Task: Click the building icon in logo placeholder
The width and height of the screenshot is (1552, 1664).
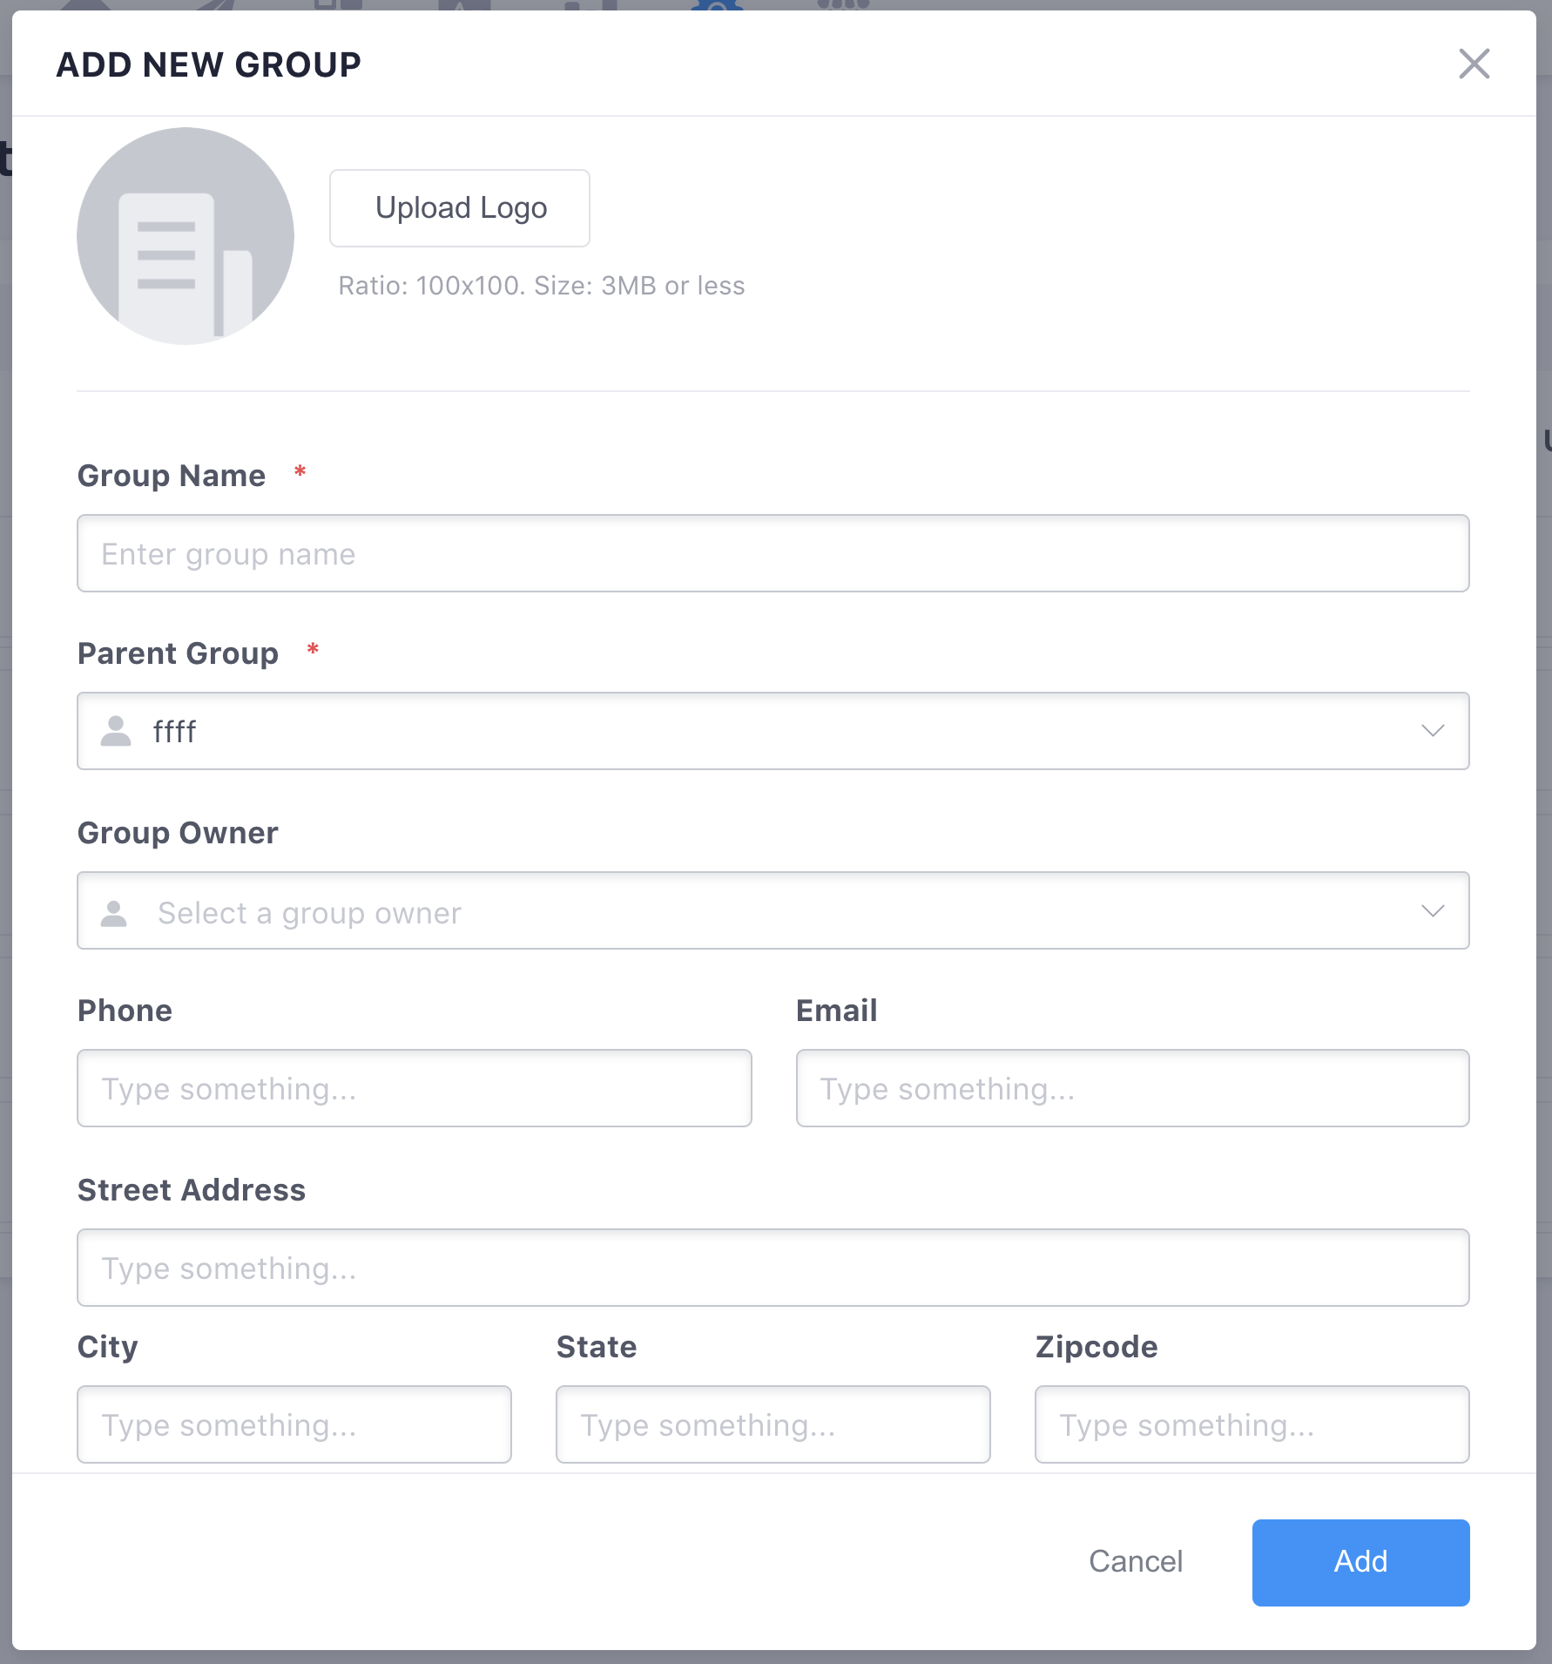Action: tap(185, 265)
